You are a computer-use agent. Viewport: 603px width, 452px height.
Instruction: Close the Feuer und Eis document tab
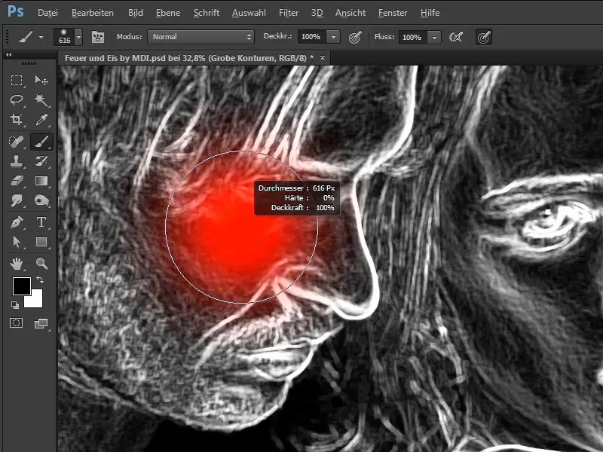323,58
